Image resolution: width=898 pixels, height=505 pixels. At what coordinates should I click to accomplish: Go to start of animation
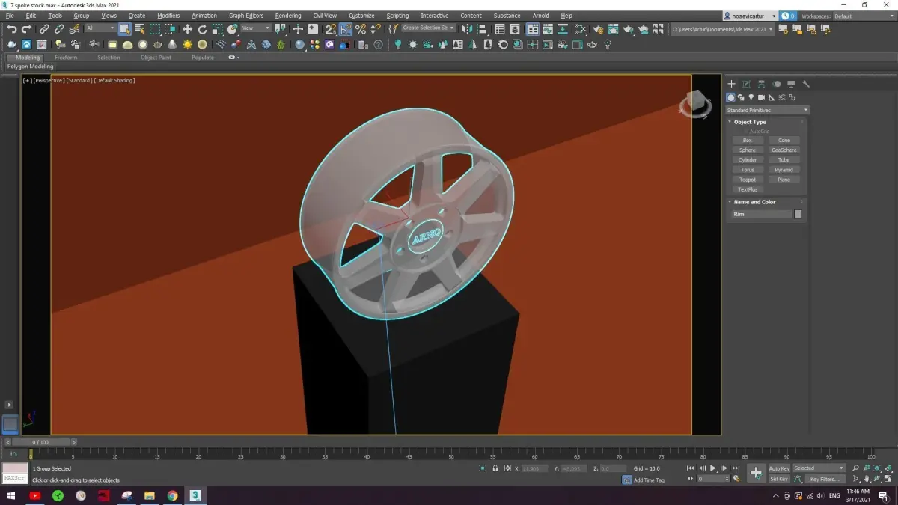[x=691, y=468]
